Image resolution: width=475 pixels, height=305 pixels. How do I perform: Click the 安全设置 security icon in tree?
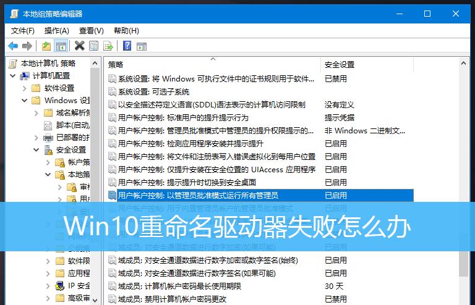click(x=48, y=150)
